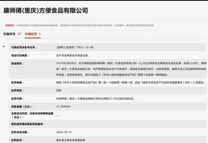
Task: Click the label 处罚类别
Action: click(17, 91)
